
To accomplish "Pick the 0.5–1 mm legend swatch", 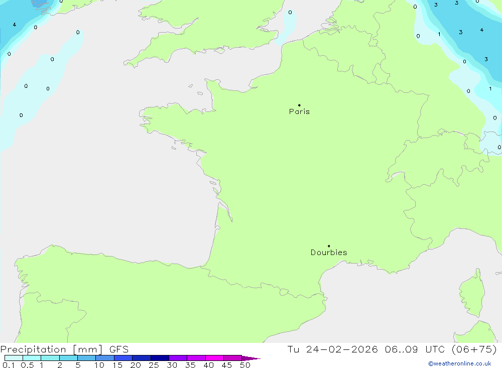I will tap(32, 358).
